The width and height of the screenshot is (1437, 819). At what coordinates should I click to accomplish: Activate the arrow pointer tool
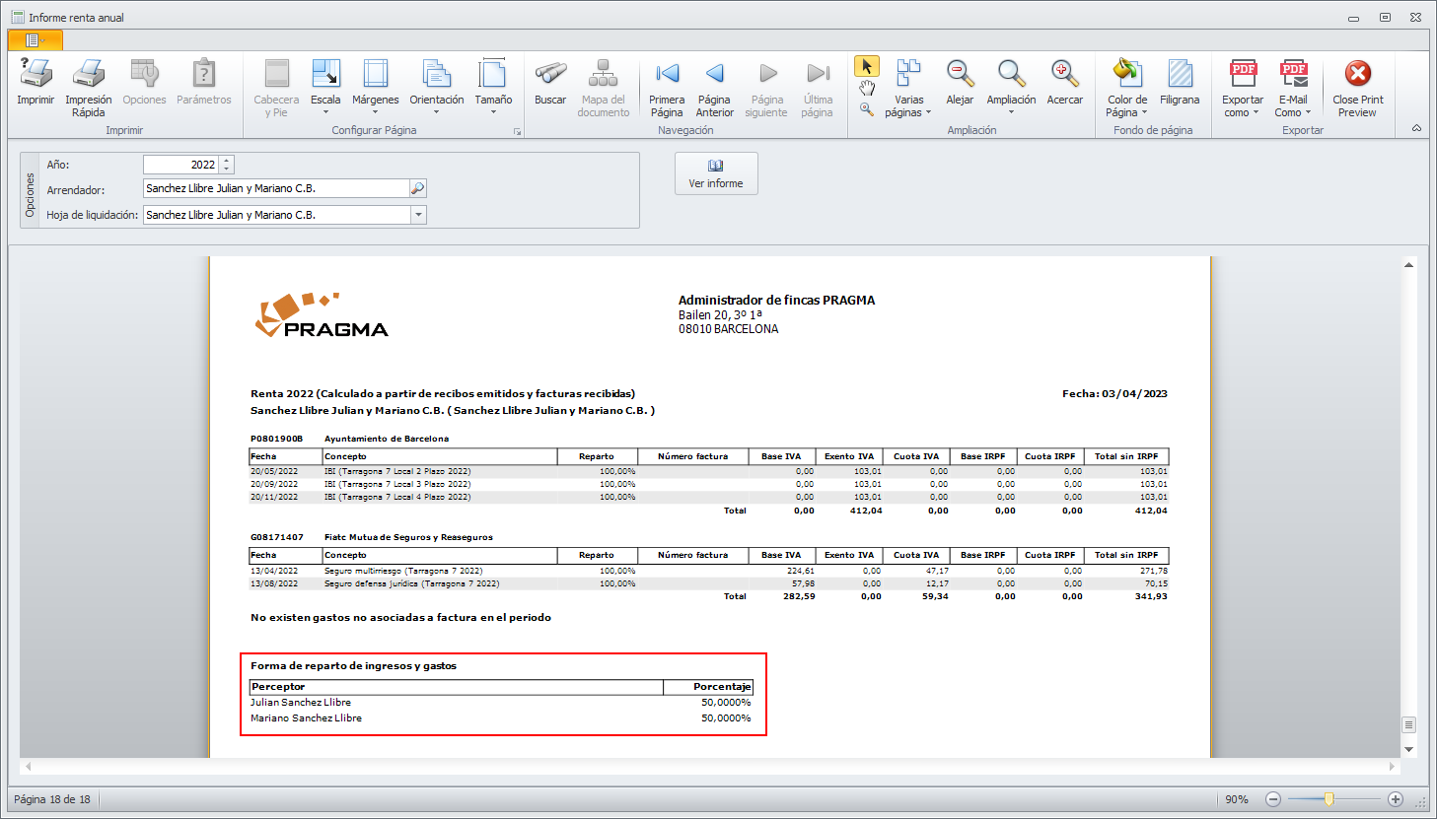click(866, 66)
